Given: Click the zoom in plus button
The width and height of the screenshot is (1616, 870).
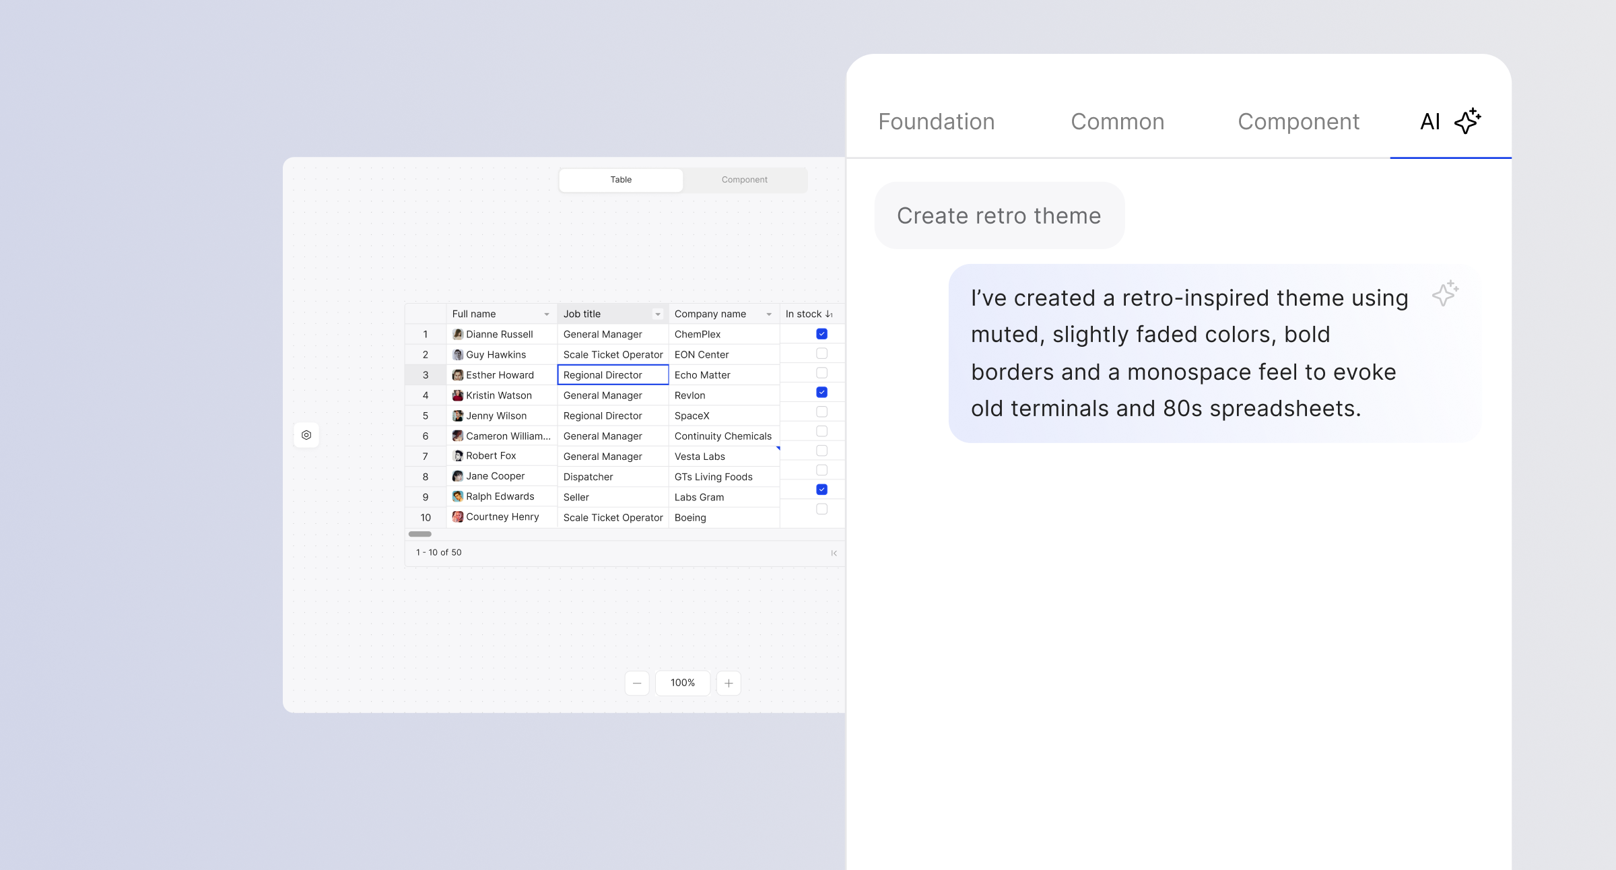Looking at the screenshot, I should pyautogui.click(x=729, y=683).
